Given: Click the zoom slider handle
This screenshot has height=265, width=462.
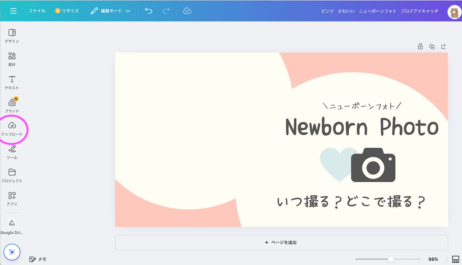Looking at the screenshot, I should pos(391,259).
